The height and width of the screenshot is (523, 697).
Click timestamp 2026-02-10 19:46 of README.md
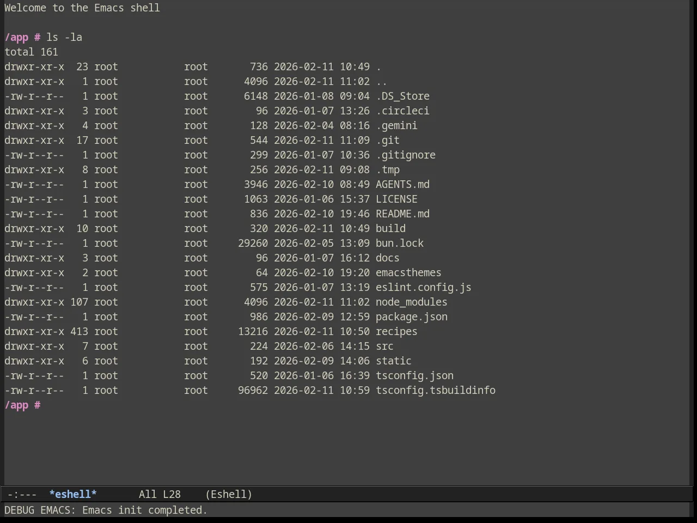(x=322, y=214)
